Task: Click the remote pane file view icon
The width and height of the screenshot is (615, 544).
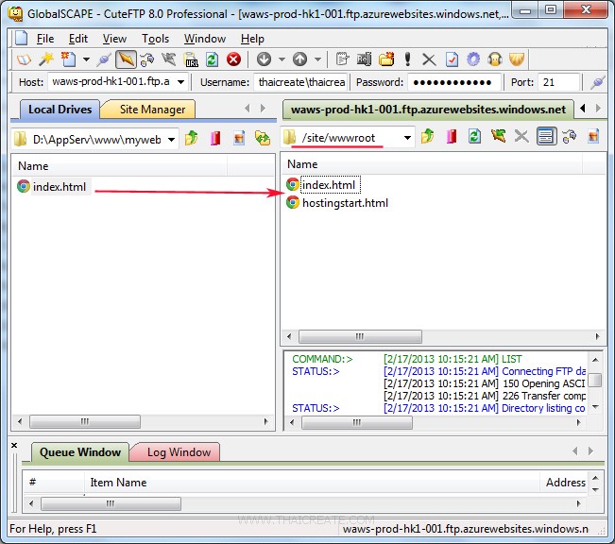Action: point(593,137)
